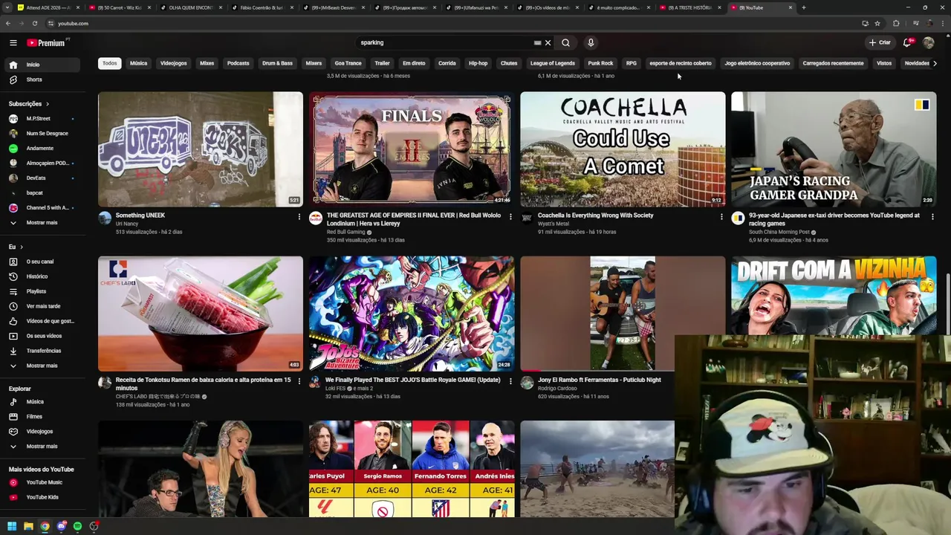This screenshot has height=535, width=951.
Task: Open Histórico in sidebar
Action: (x=42, y=276)
